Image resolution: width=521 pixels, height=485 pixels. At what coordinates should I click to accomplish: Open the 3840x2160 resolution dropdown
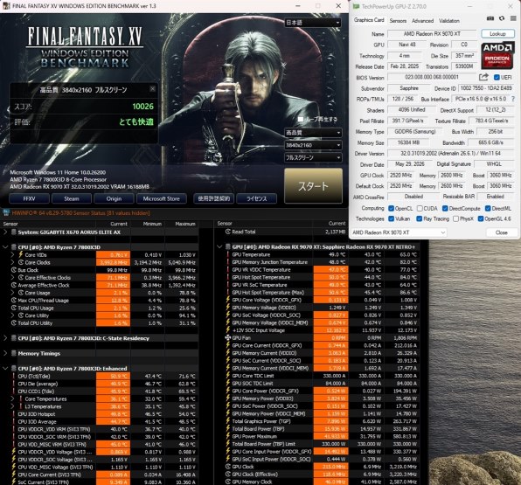point(313,145)
